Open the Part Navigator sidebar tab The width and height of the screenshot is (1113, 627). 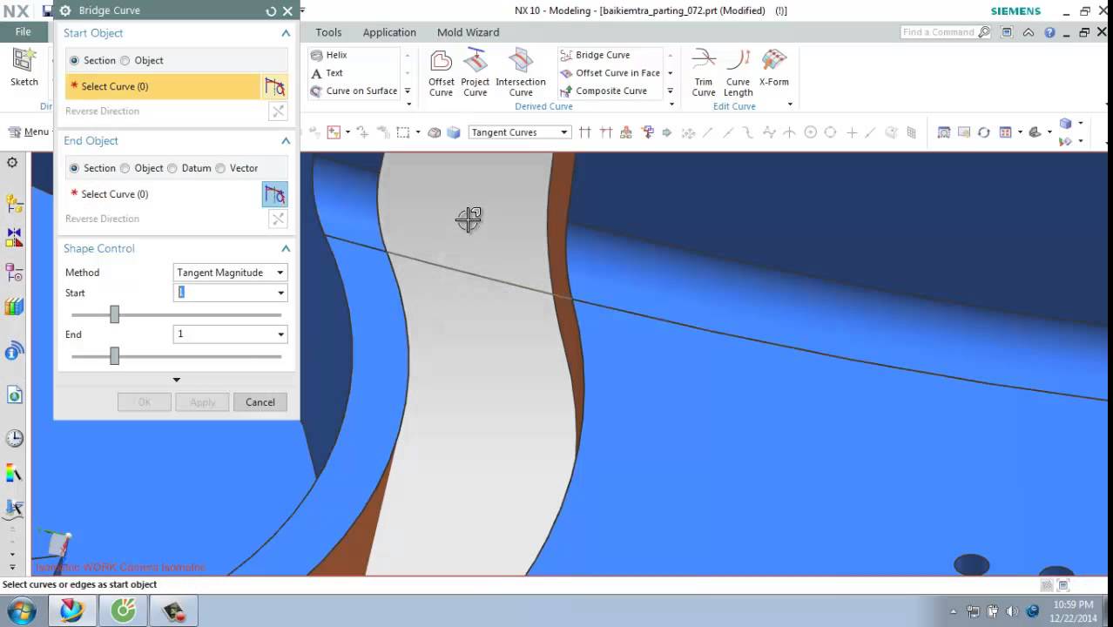coord(13,273)
